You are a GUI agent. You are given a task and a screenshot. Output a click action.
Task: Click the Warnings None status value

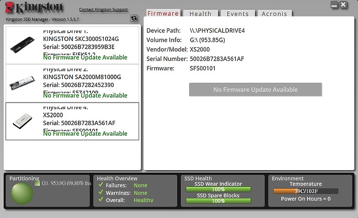pyautogui.click(x=140, y=193)
